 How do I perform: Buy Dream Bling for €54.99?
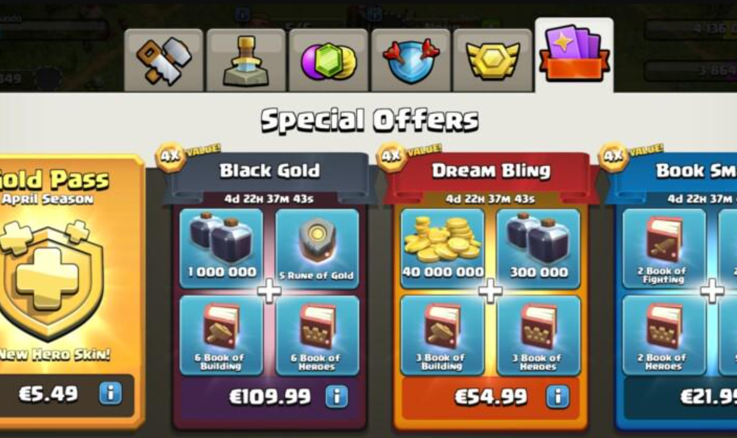tap(491, 397)
